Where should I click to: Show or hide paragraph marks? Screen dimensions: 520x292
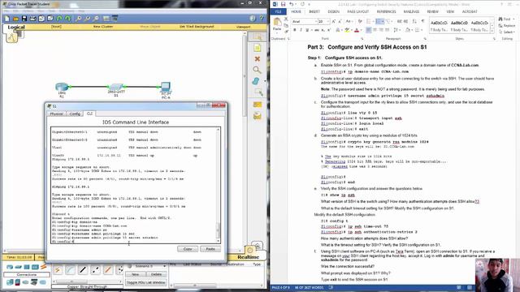(422, 22)
